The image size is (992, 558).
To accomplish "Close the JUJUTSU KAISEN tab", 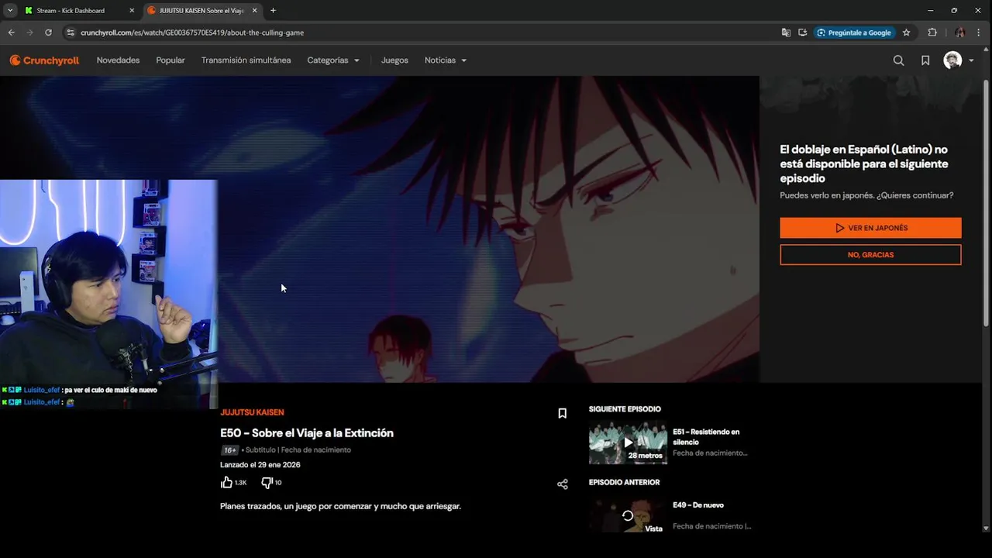I will (254, 11).
